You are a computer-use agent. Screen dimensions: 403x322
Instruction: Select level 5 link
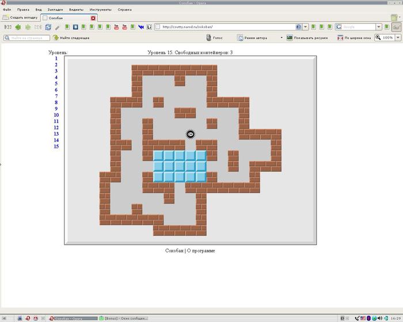pos(56,83)
